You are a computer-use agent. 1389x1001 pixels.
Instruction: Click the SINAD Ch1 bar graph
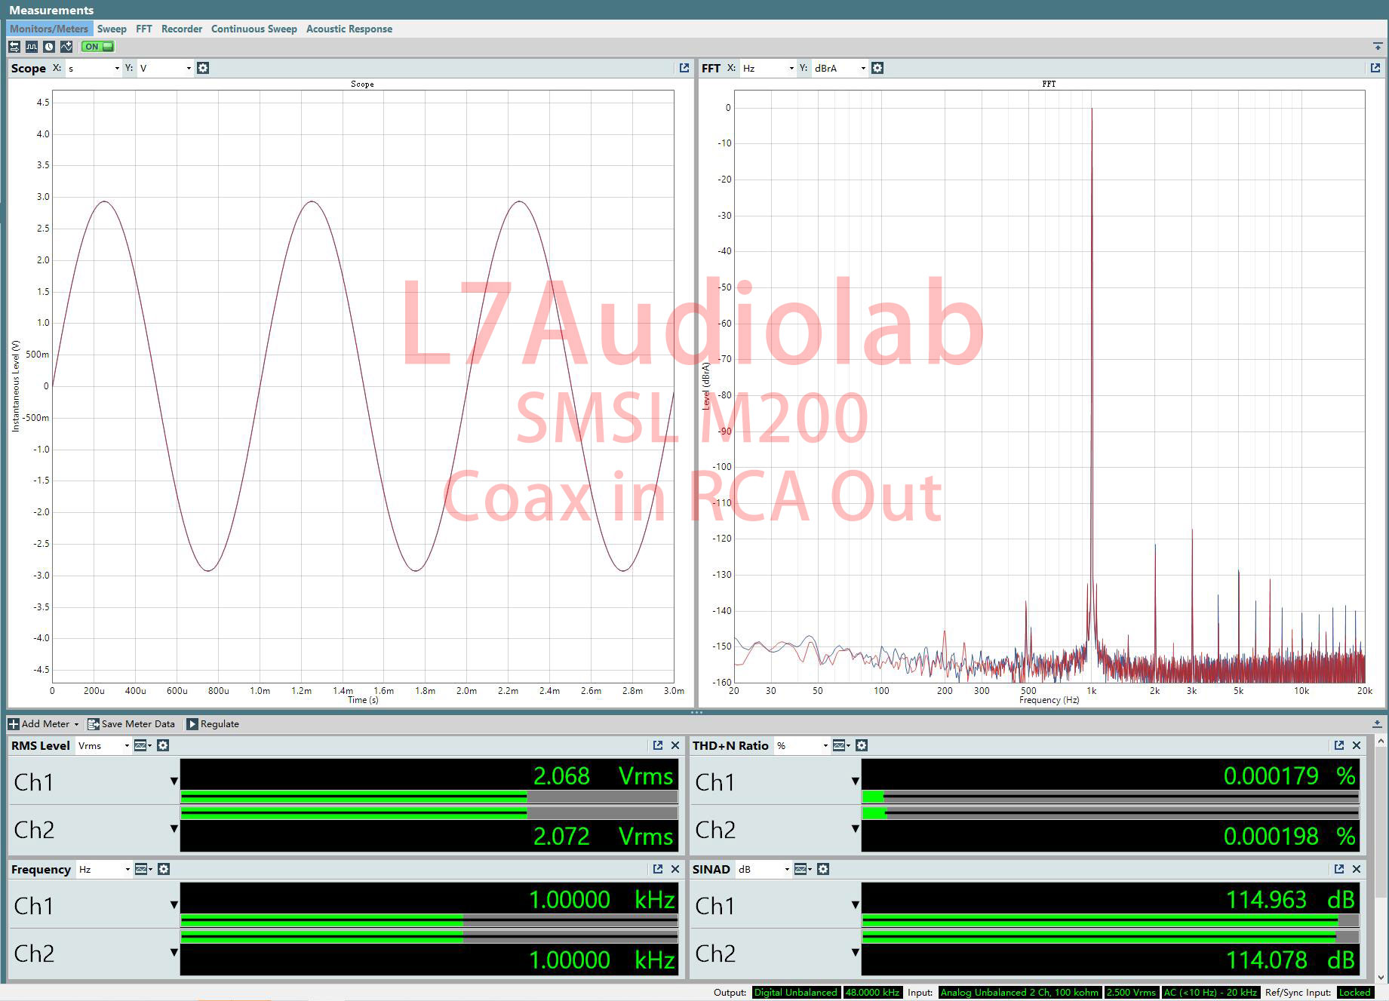pyautogui.click(x=1111, y=920)
